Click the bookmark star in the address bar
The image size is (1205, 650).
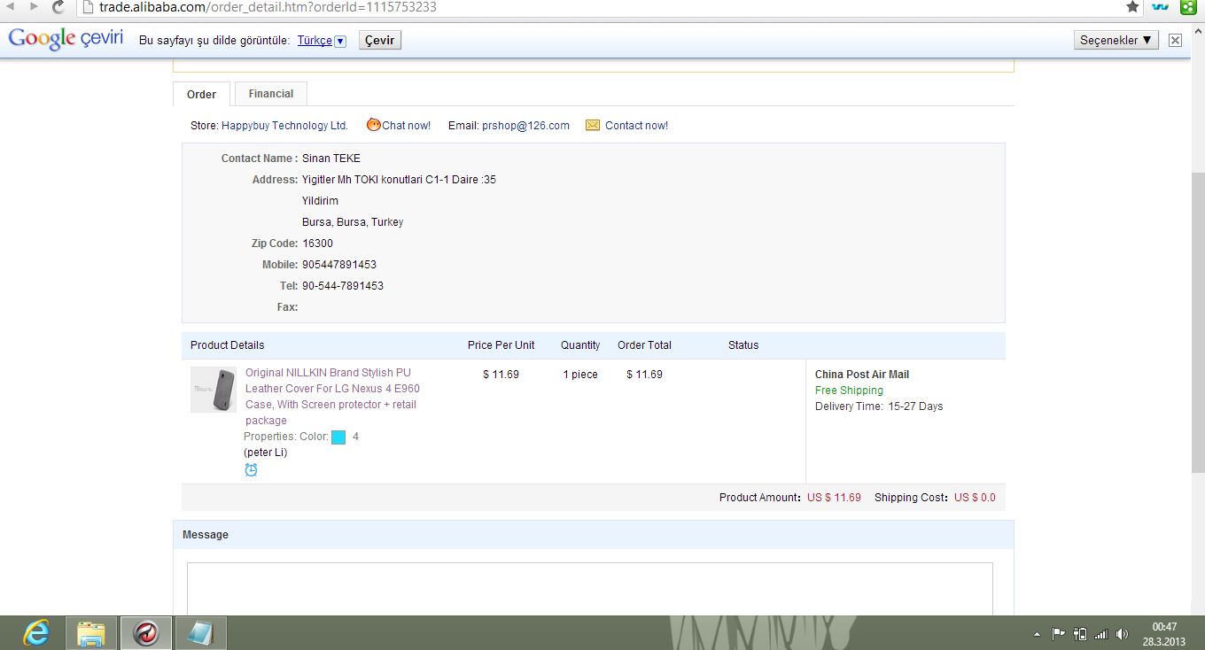1132,7
